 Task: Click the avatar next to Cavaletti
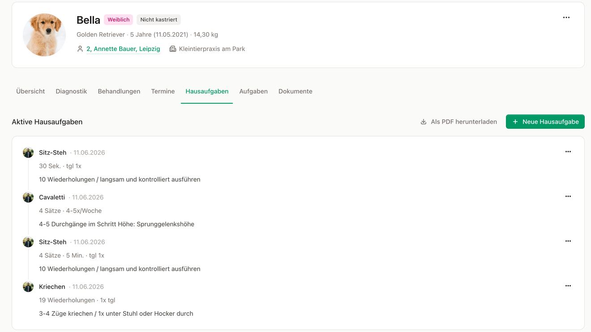[x=28, y=197]
